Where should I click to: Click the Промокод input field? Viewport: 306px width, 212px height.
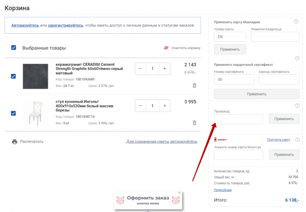point(238,119)
